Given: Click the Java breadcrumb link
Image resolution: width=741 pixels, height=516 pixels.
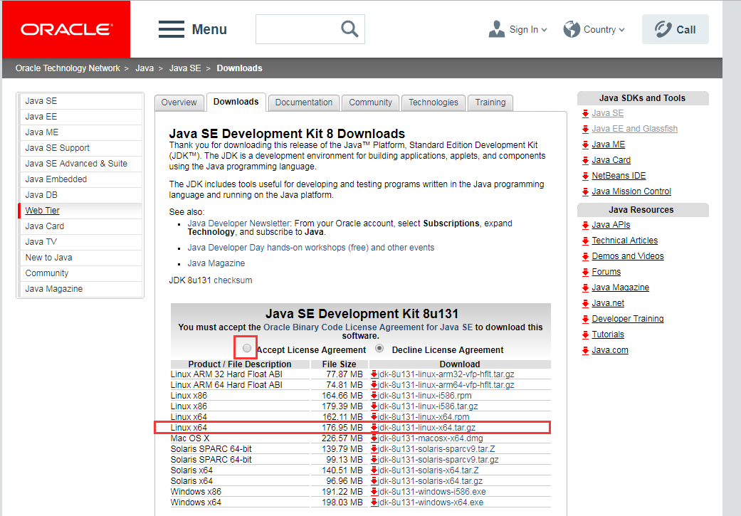Looking at the screenshot, I should 144,68.
